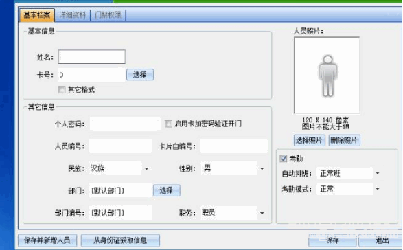Viewport: 403px width, 250px height.
Task: Expand the 民族 dropdown arrow
Action: click(x=146, y=169)
